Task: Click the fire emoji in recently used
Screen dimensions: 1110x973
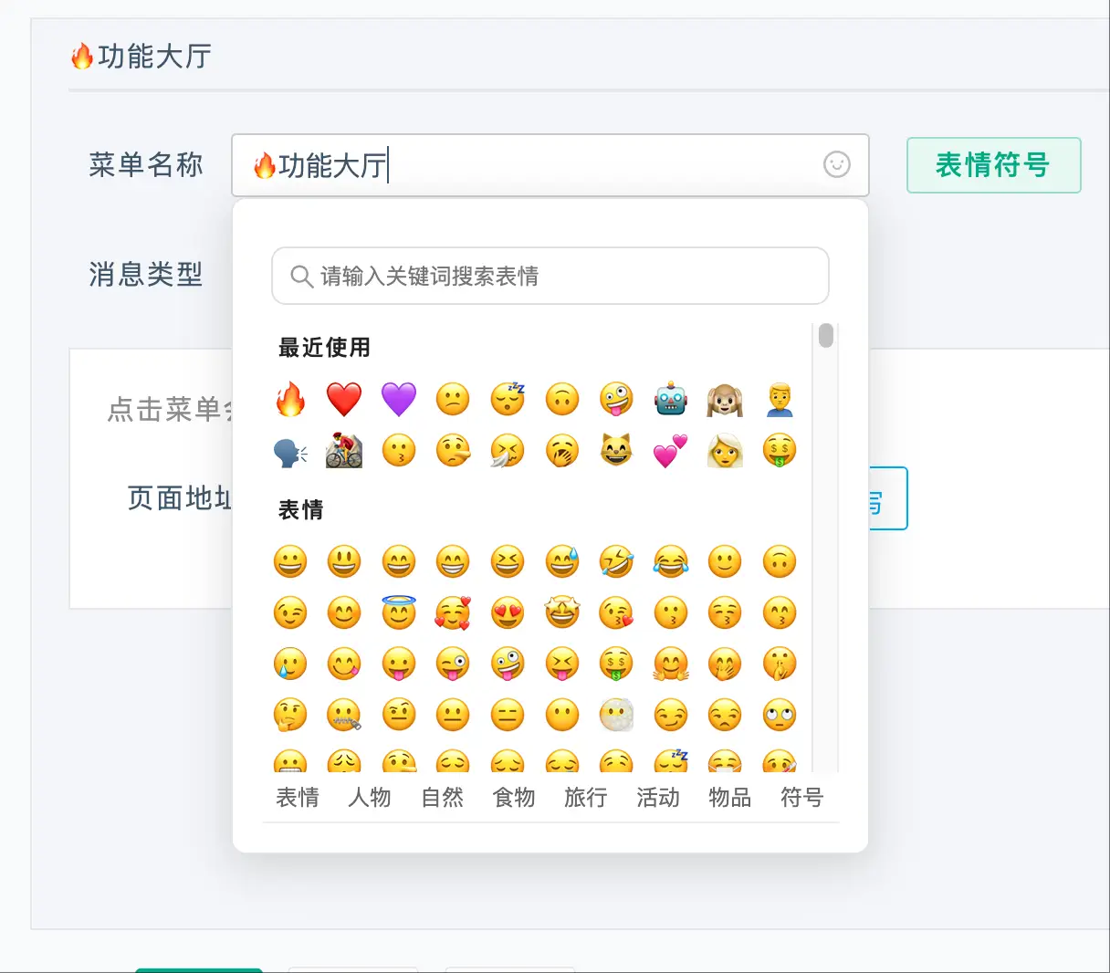Action: [x=290, y=400]
